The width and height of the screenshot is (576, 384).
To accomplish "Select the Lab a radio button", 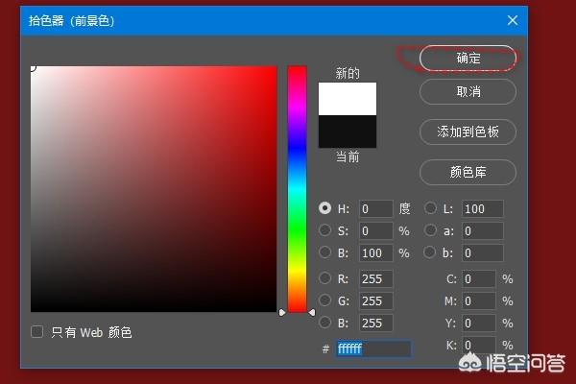I will point(430,230).
